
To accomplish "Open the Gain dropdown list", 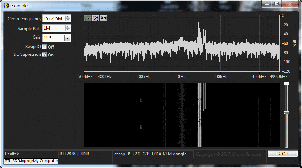I will (x=67, y=38).
